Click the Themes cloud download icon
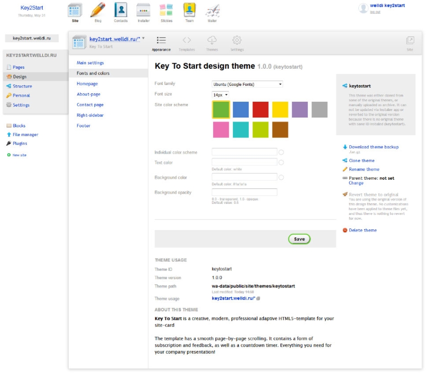 point(212,40)
